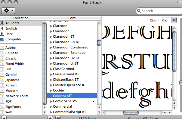Click the Font list scrollbar thumb

pyautogui.click(x=99, y=43)
